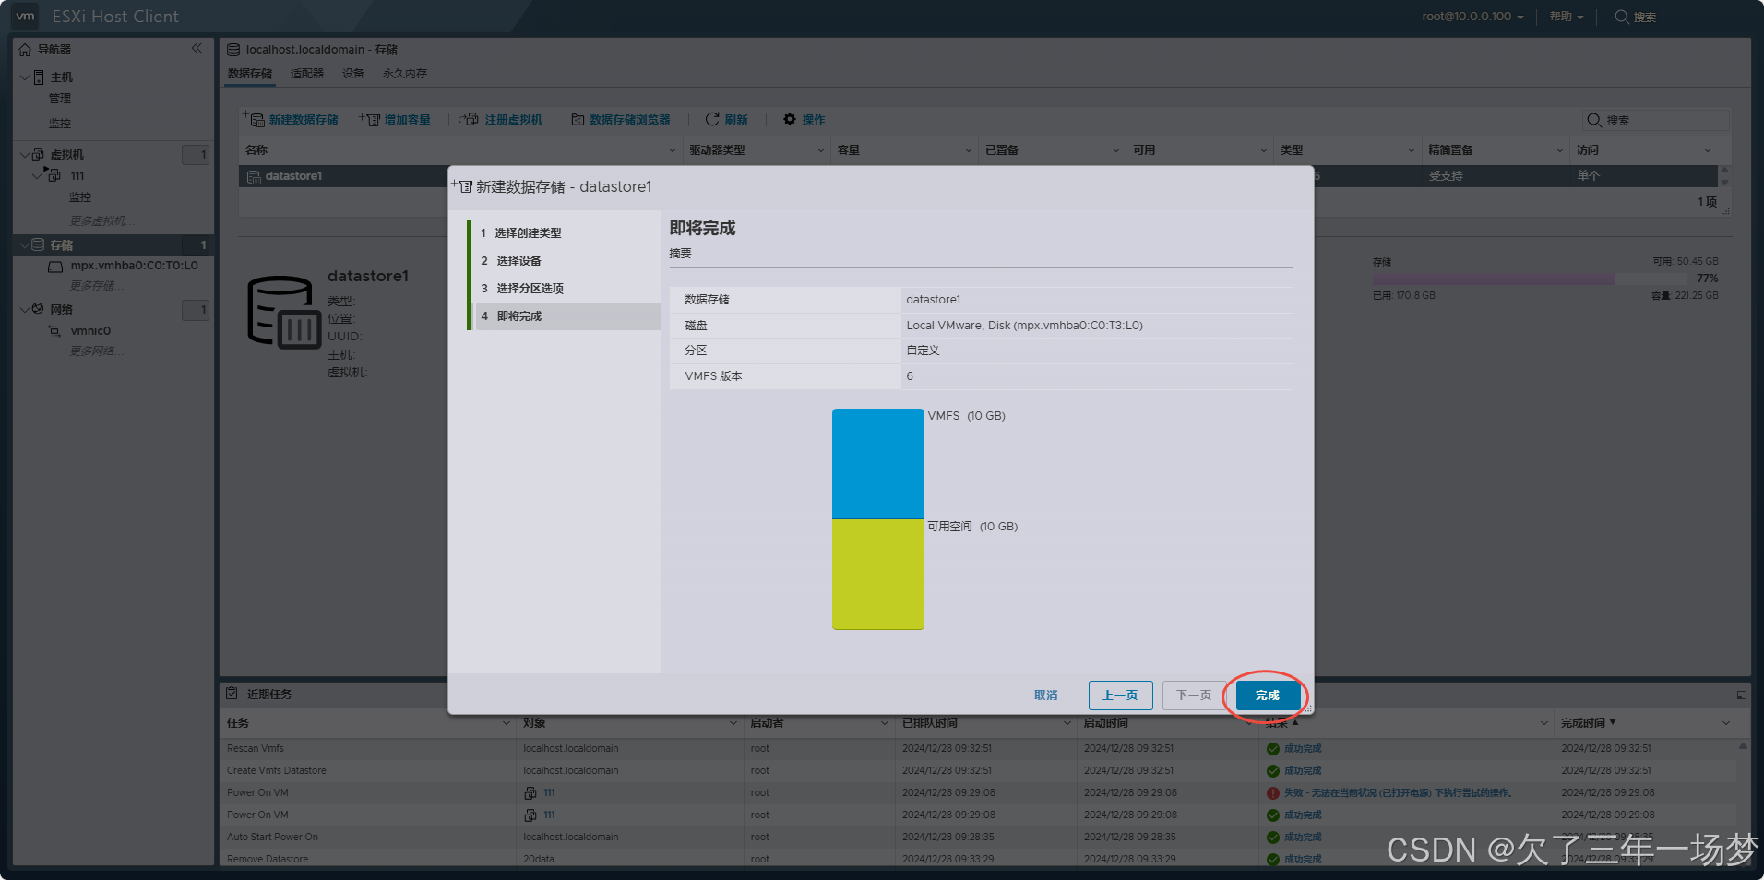This screenshot has width=1764, height=880.
Task: Click success check icon for Rescan Vmfs
Action: [1273, 749]
